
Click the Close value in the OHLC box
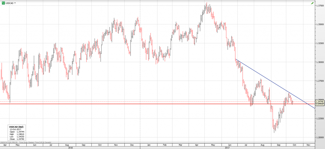pyautogui.click(x=20, y=139)
